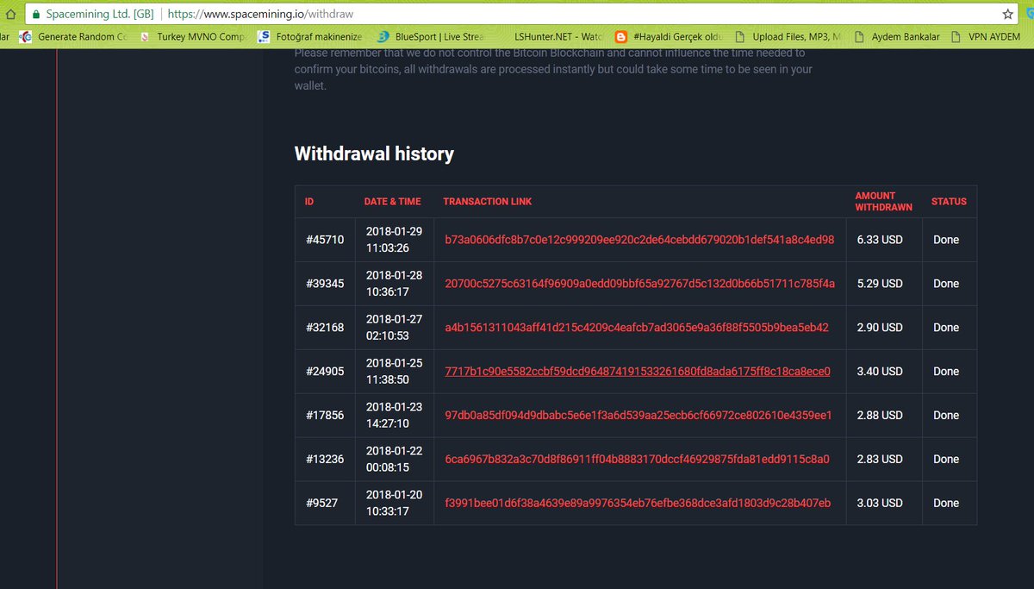Viewport: 1034px width, 589px height.
Task: Select withdrawal ID #24905
Action: pos(325,372)
